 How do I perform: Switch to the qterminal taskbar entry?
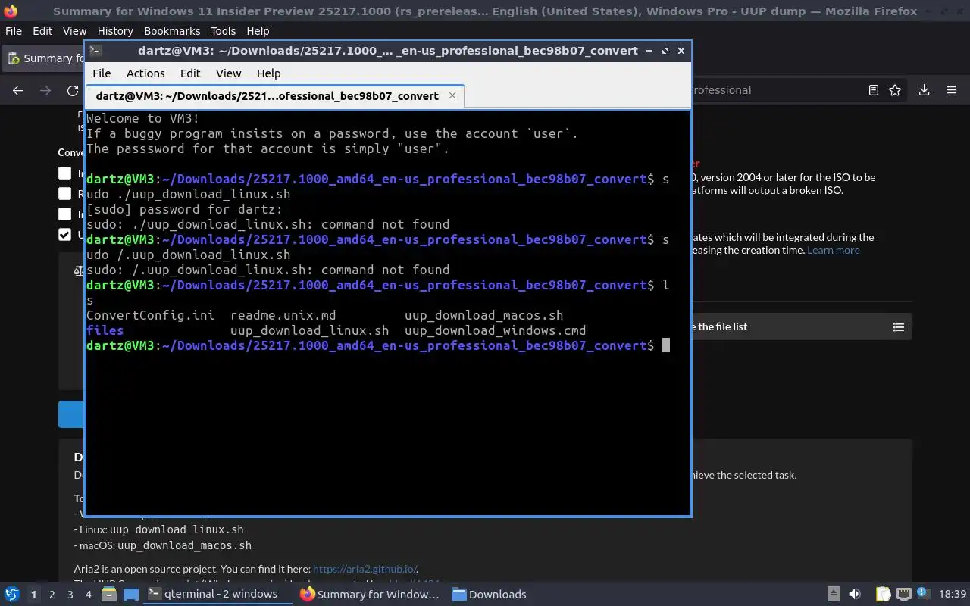tap(218, 594)
